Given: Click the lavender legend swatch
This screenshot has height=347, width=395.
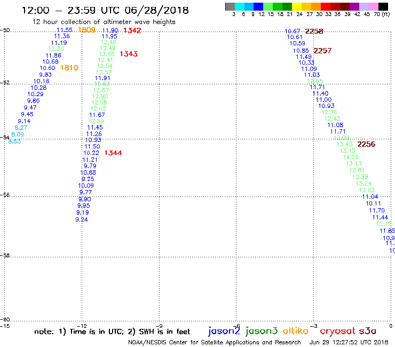Looking at the screenshot, I should (364, 6).
